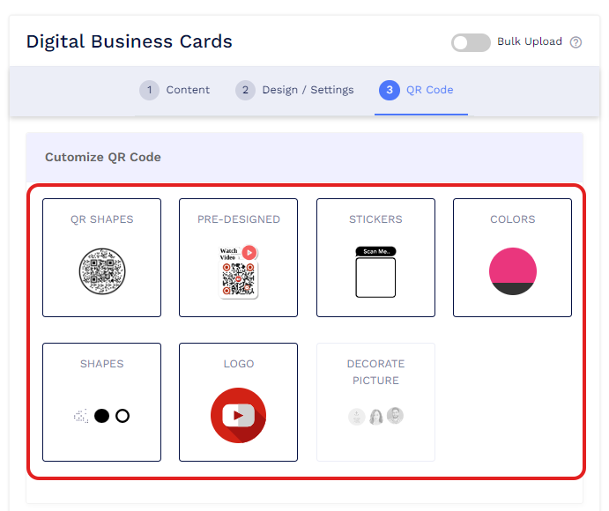This screenshot has height=511, width=609.
Task: Open the pink and gray color circle
Action: pos(512,271)
